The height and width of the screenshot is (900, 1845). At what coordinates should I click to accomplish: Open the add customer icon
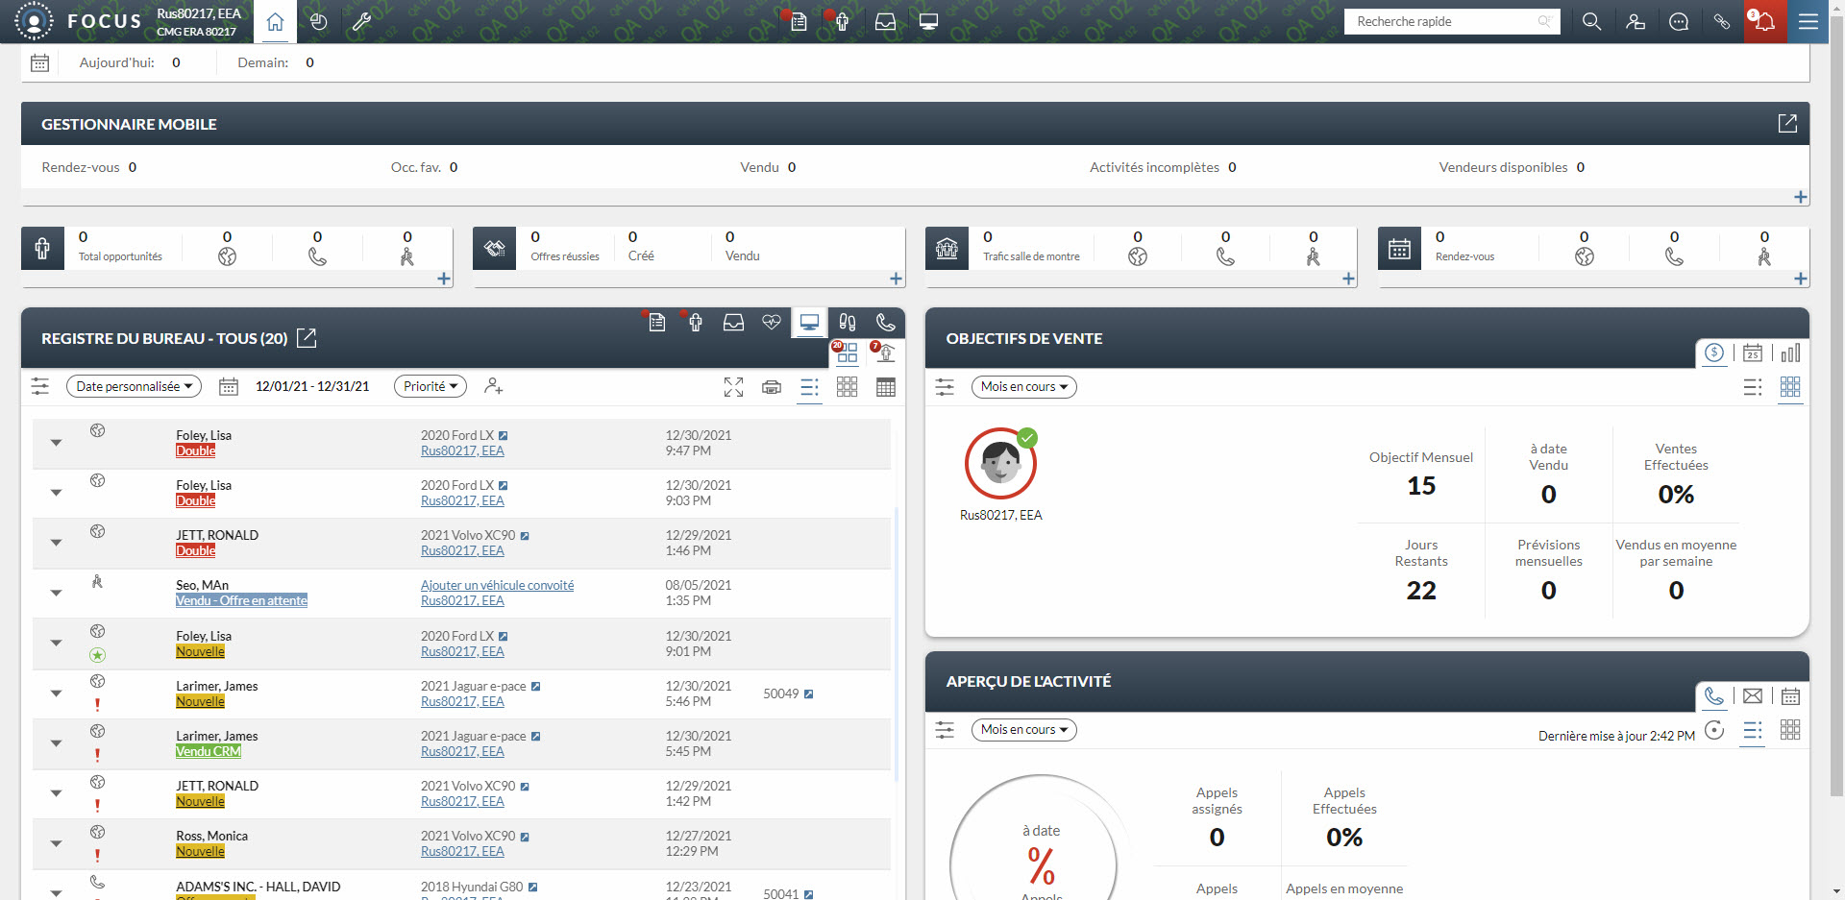click(x=1635, y=21)
